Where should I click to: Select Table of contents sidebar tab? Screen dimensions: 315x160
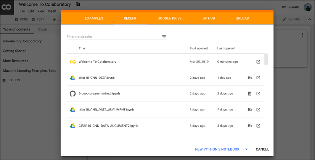(x=16, y=29)
